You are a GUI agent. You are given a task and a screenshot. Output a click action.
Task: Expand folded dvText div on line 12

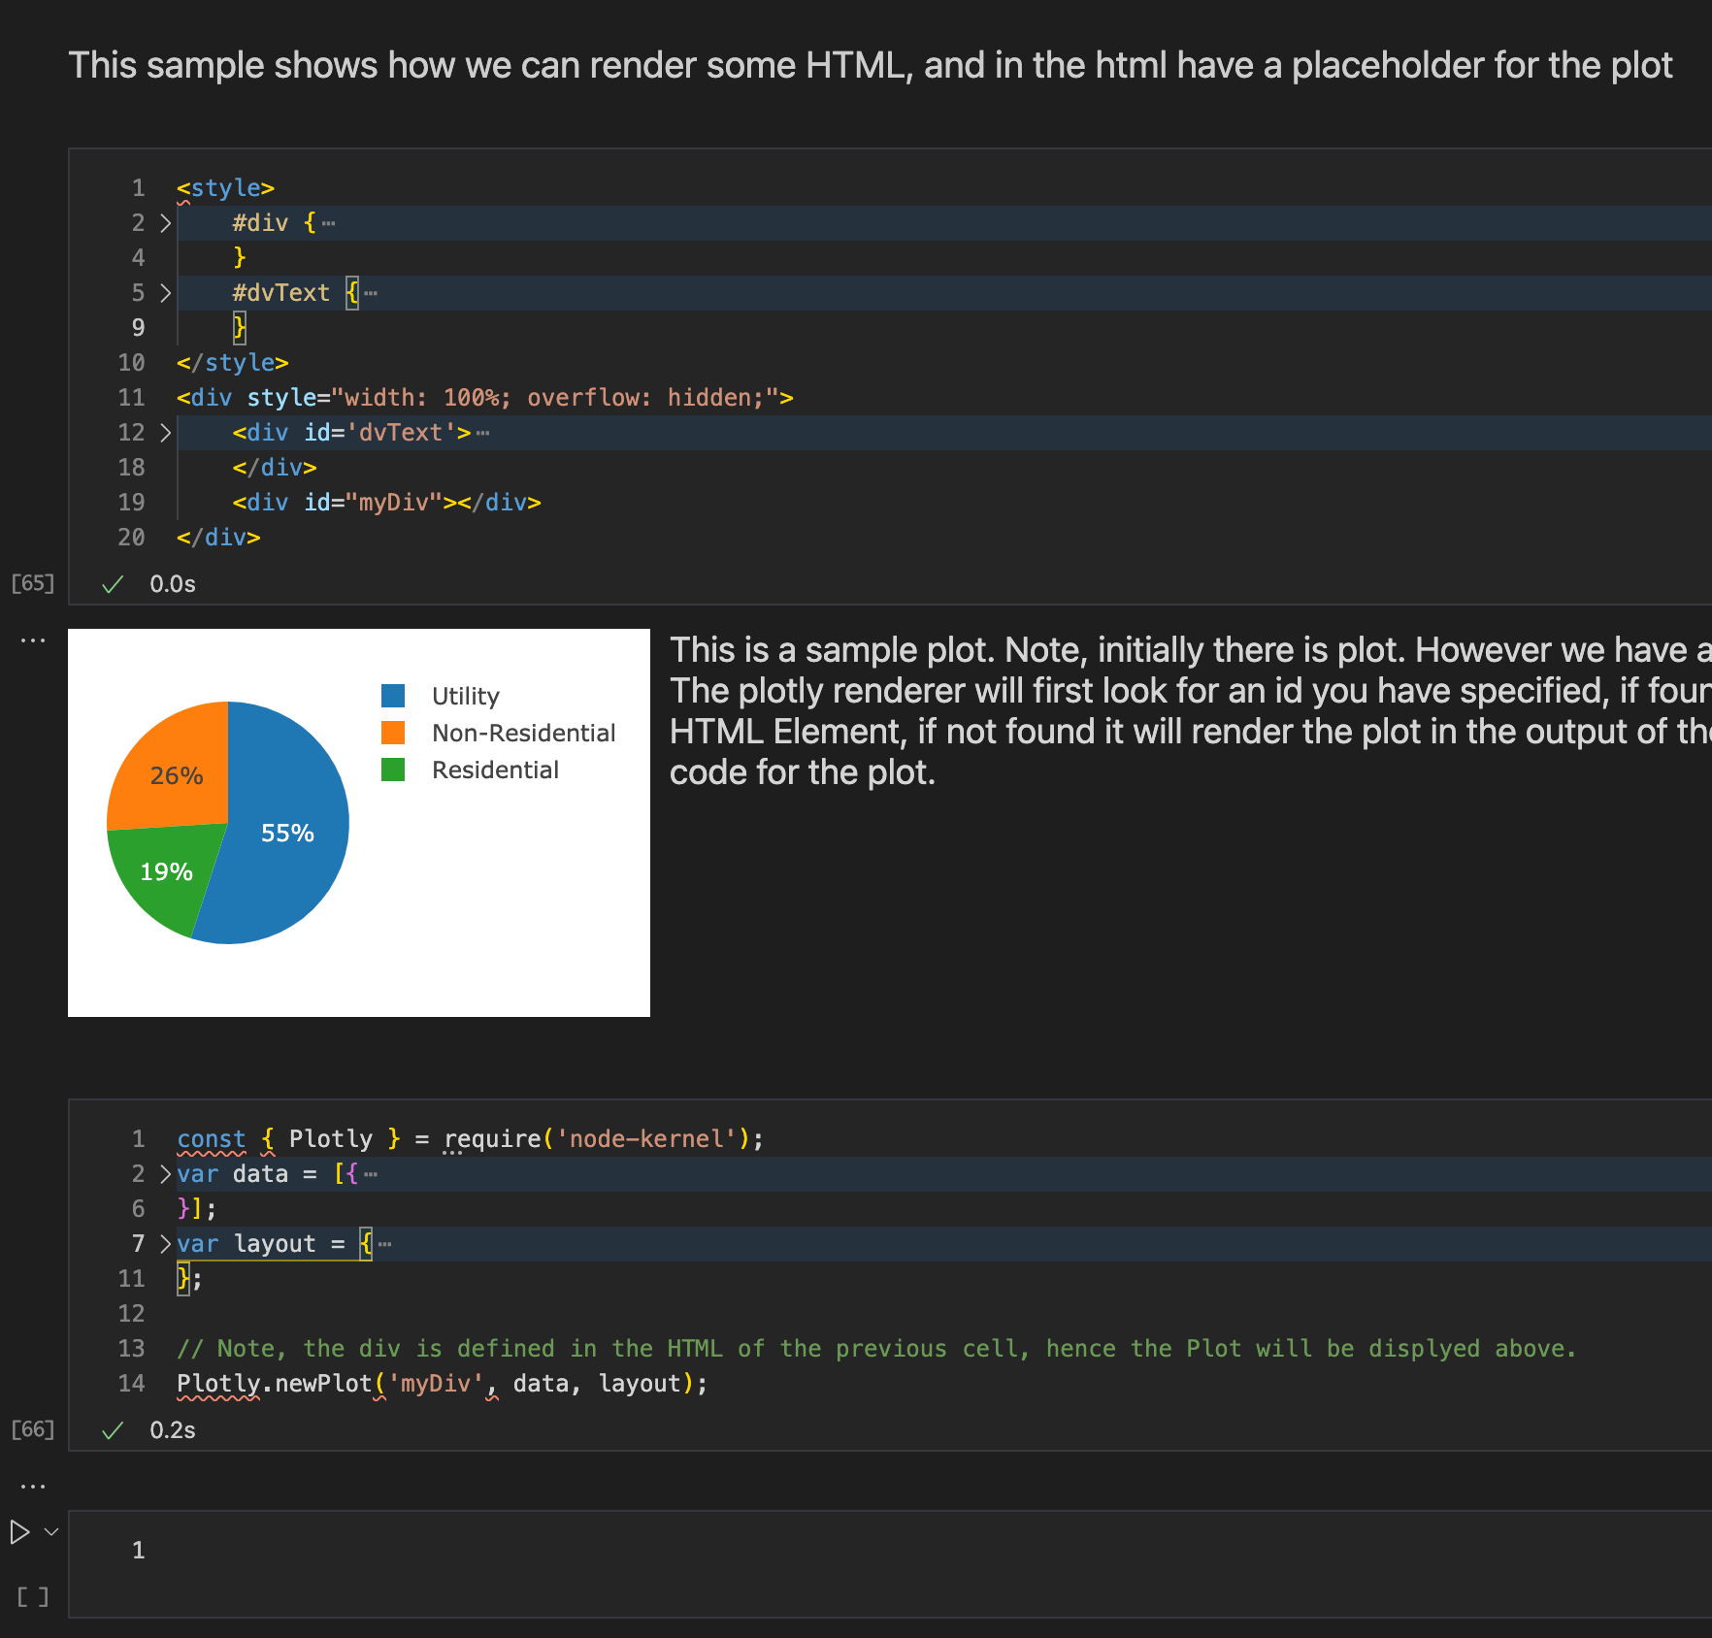pos(165,433)
